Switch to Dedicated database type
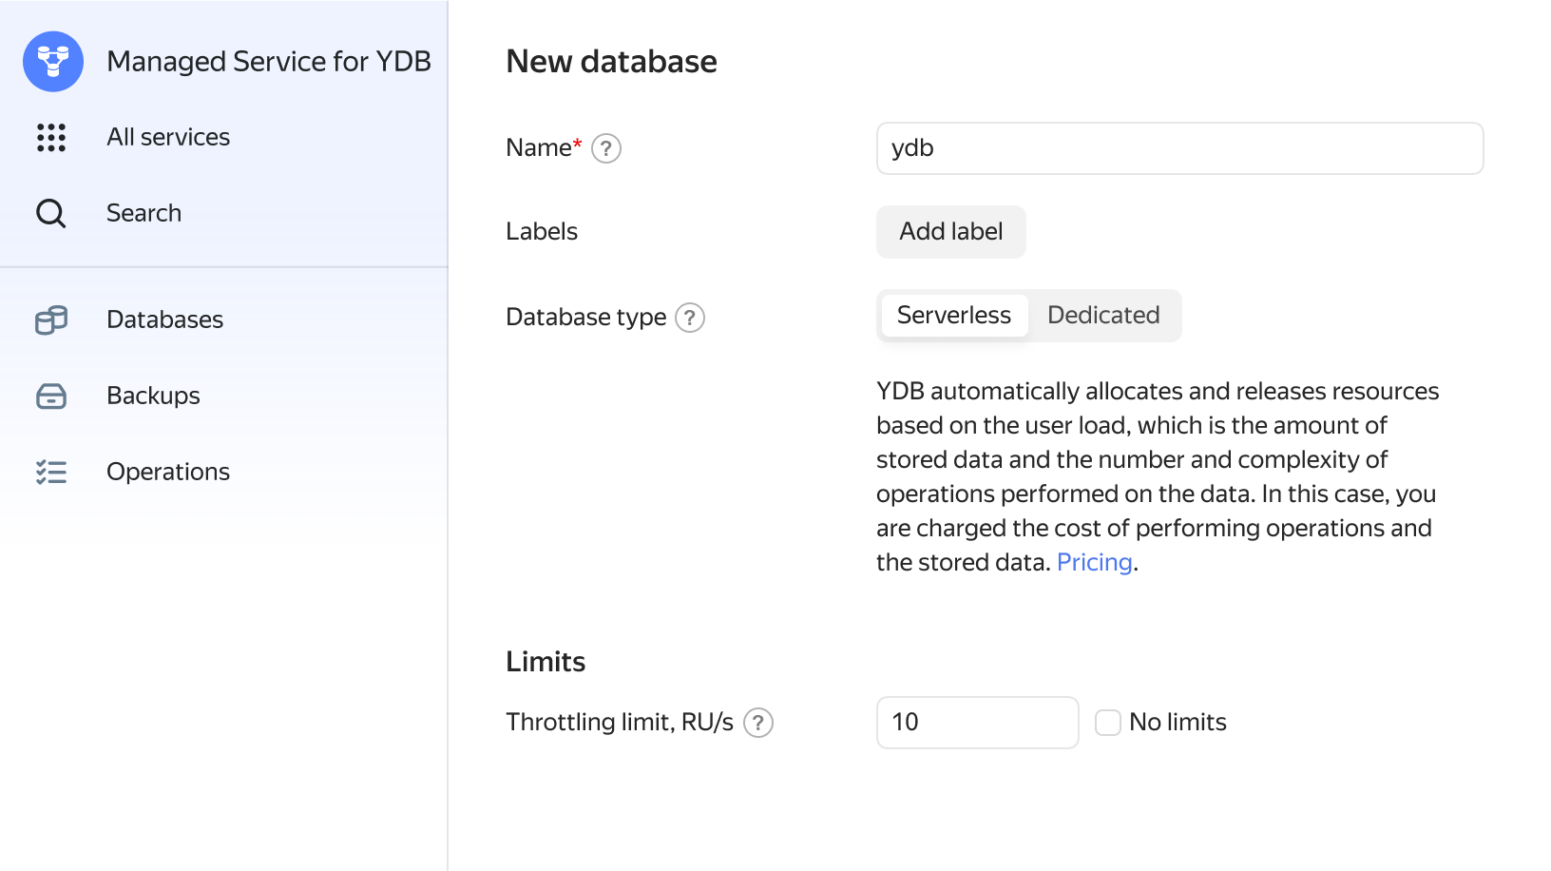 1103,316
